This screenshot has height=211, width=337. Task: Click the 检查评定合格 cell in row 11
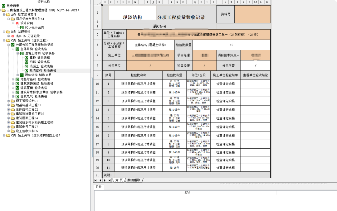pyautogui.click(x=226, y=92)
